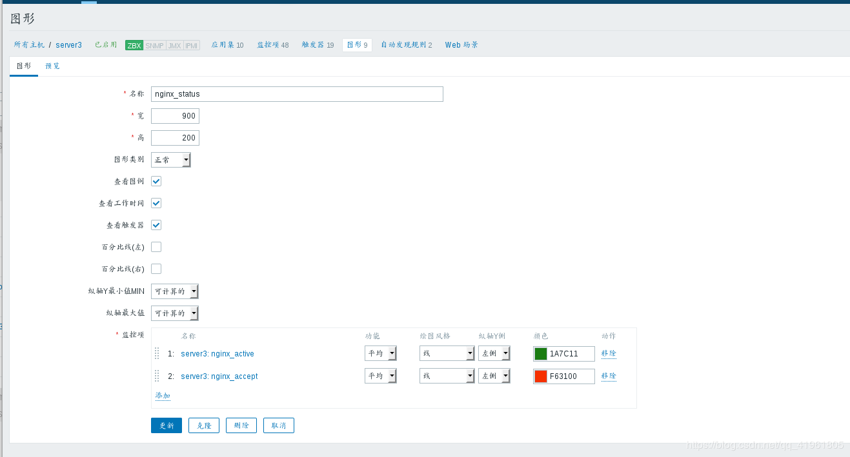
Task: Open 功能 dropdown for nginx_accept
Action: pyautogui.click(x=381, y=376)
